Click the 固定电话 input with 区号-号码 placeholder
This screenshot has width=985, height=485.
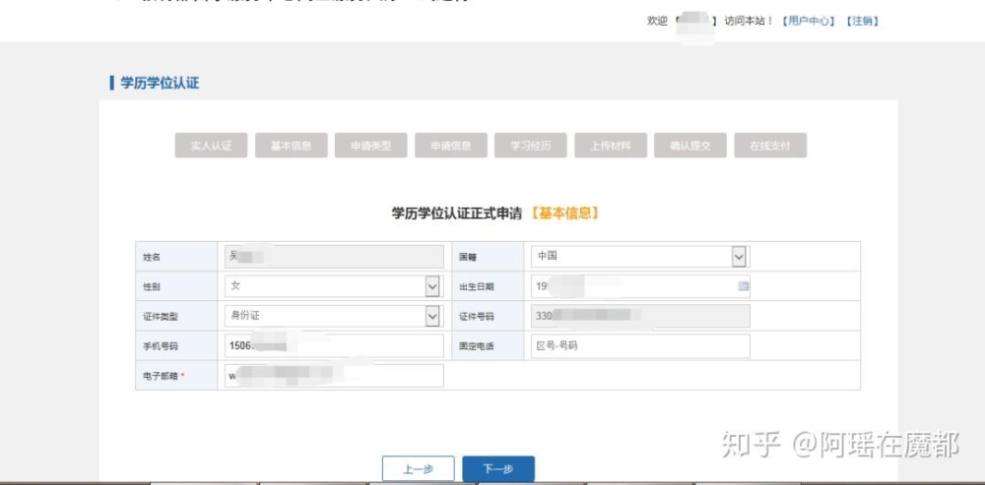(x=640, y=345)
